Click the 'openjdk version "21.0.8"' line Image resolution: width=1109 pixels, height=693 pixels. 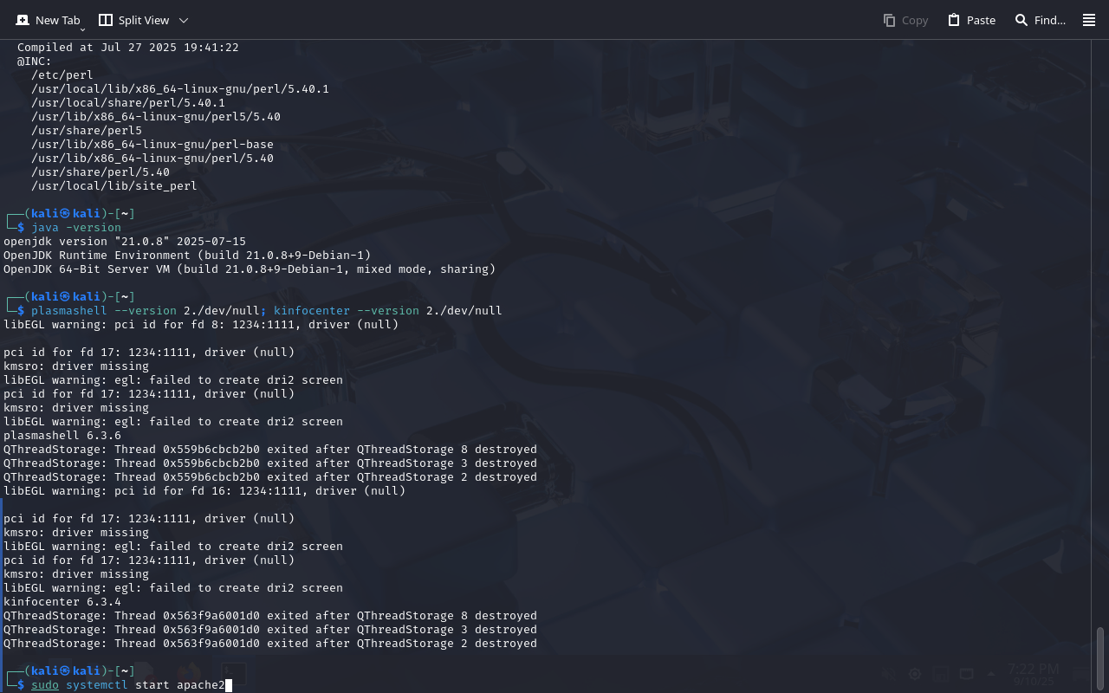125,242
